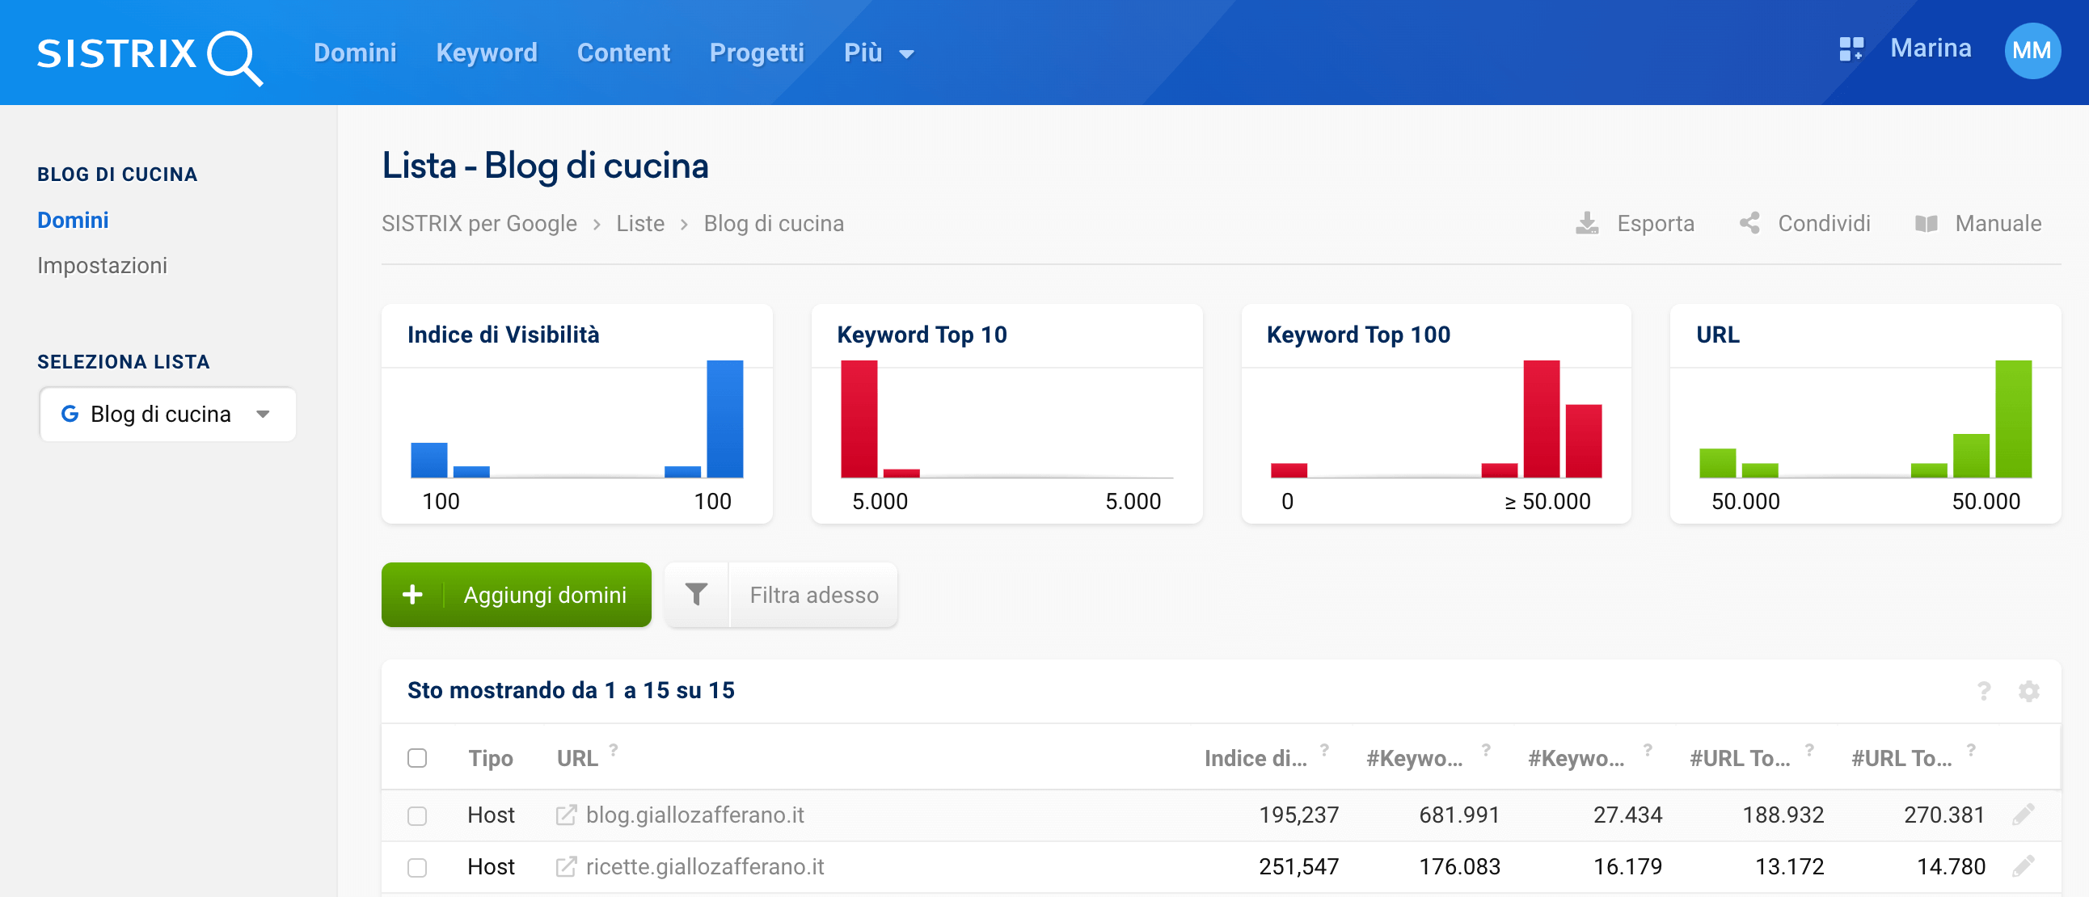This screenshot has width=2089, height=897.
Task: Click the value 16.179 in the table
Action: pos(1627,866)
